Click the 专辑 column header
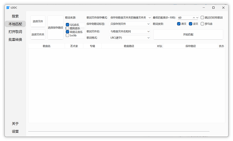Viewport: 233px width, 141px height. click(x=92, y=46)
